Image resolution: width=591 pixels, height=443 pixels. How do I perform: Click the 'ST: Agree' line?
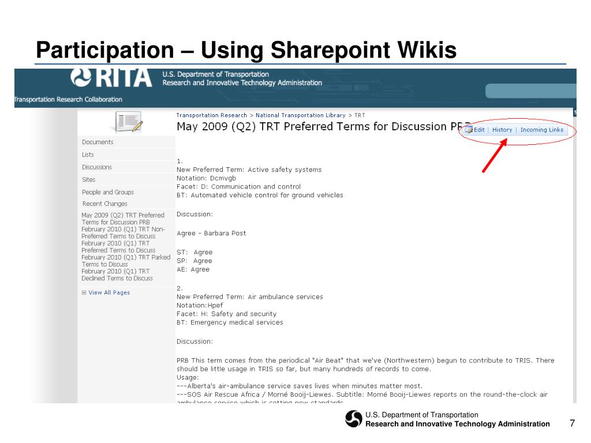(194, 252)
